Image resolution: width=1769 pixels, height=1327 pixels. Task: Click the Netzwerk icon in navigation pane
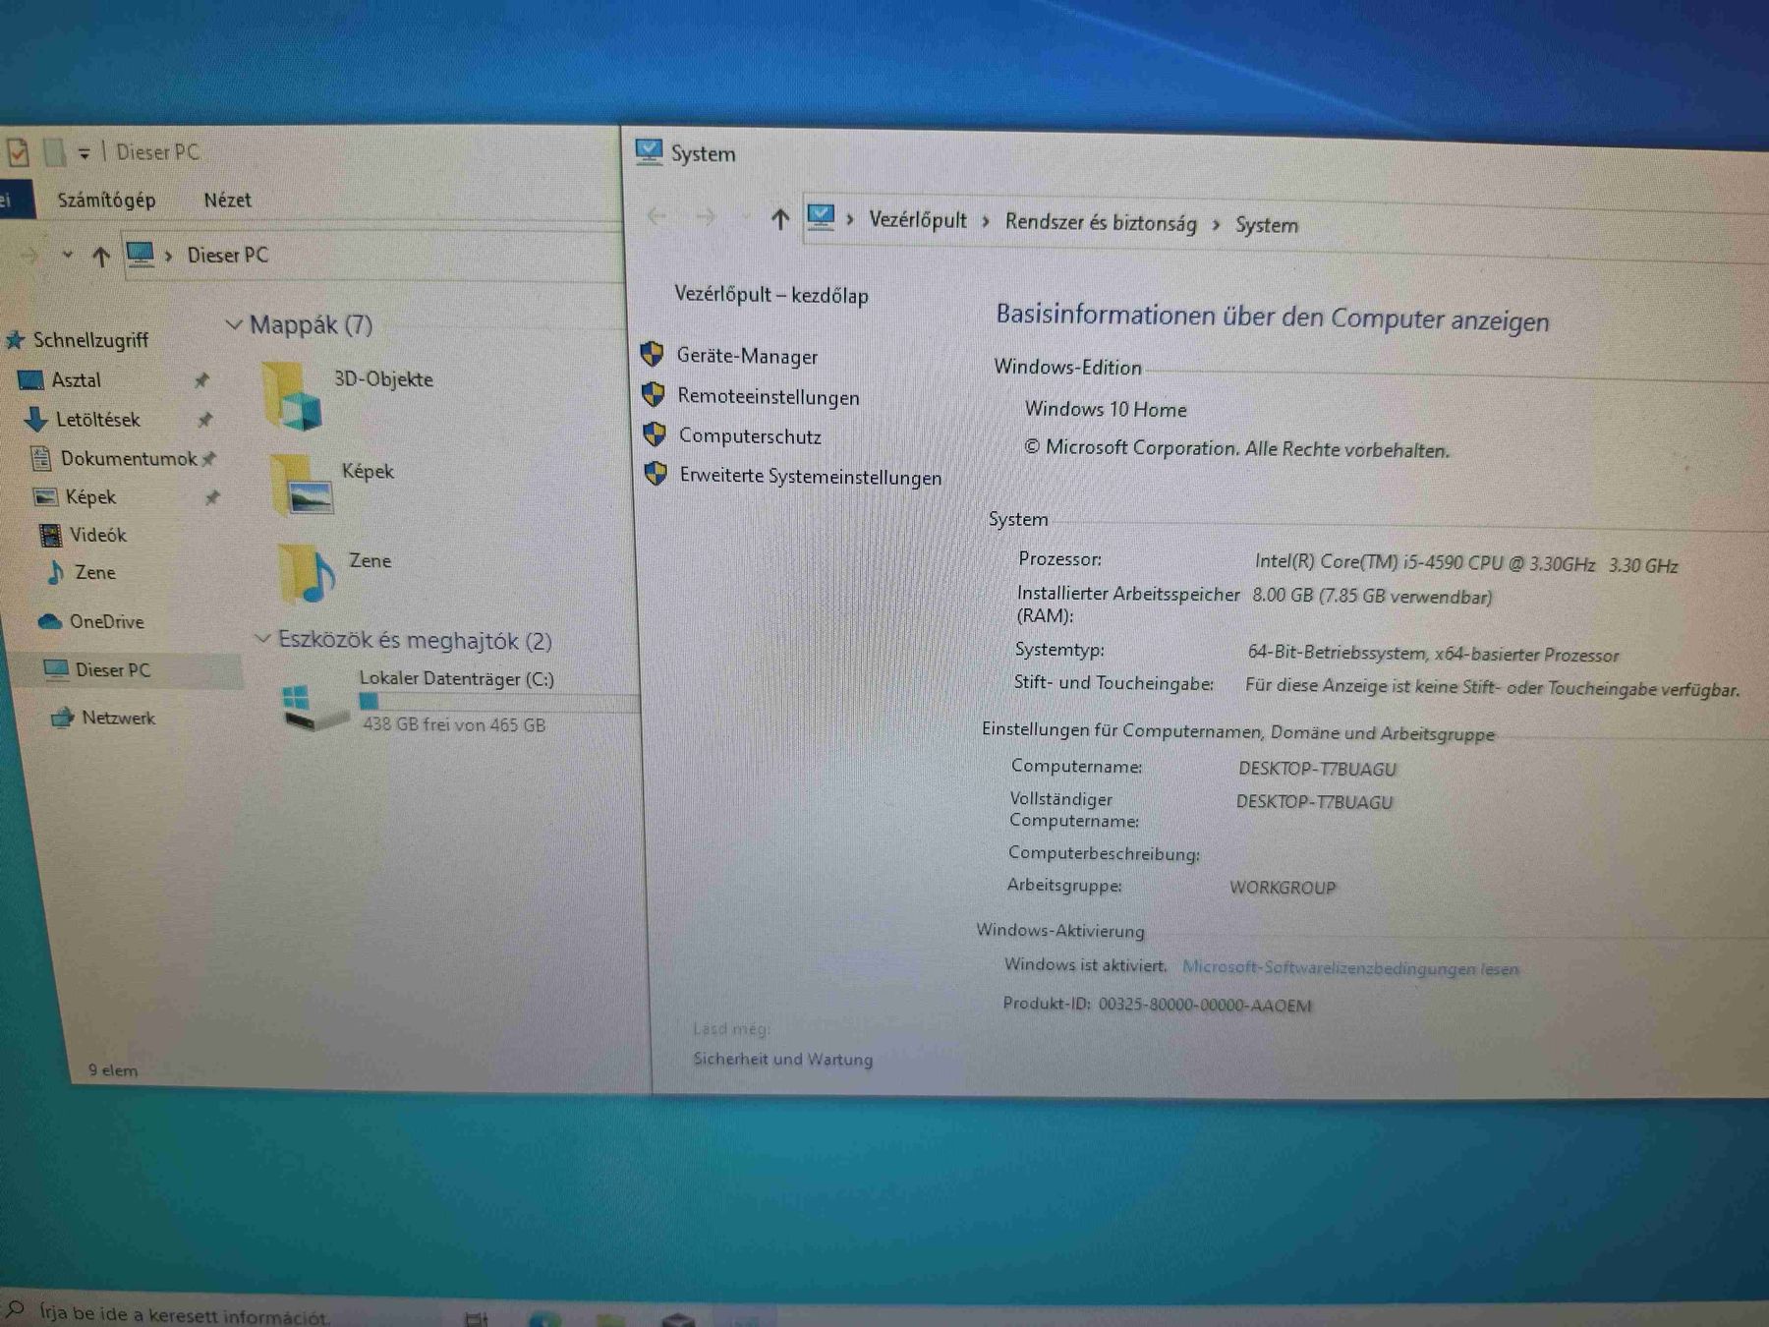pyautogui.click(x=62, y=718)
